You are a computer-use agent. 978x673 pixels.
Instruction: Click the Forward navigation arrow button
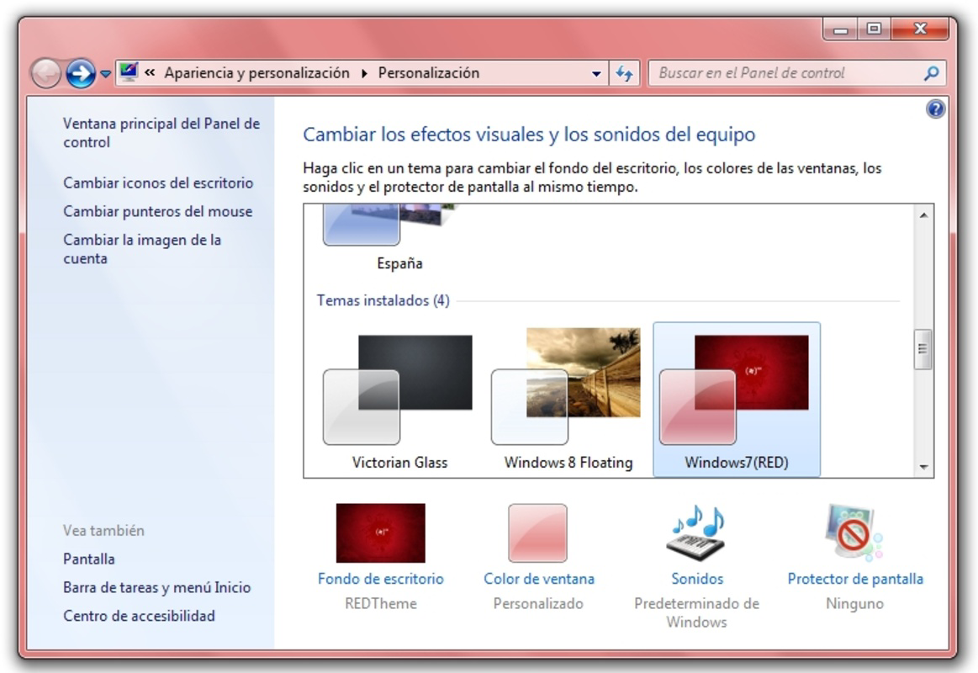pos(81,73)
